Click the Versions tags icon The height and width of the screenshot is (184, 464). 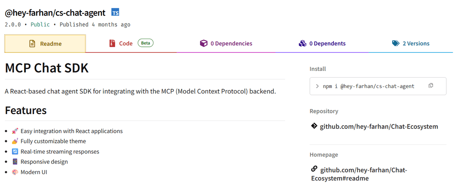click(396, 43)
